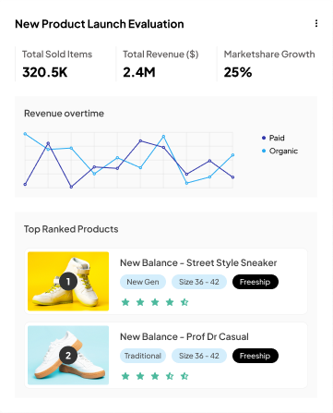Click the rank 2 badge on casual shoe
Viewport: 333px width, 413px height.
click(68, 356)
